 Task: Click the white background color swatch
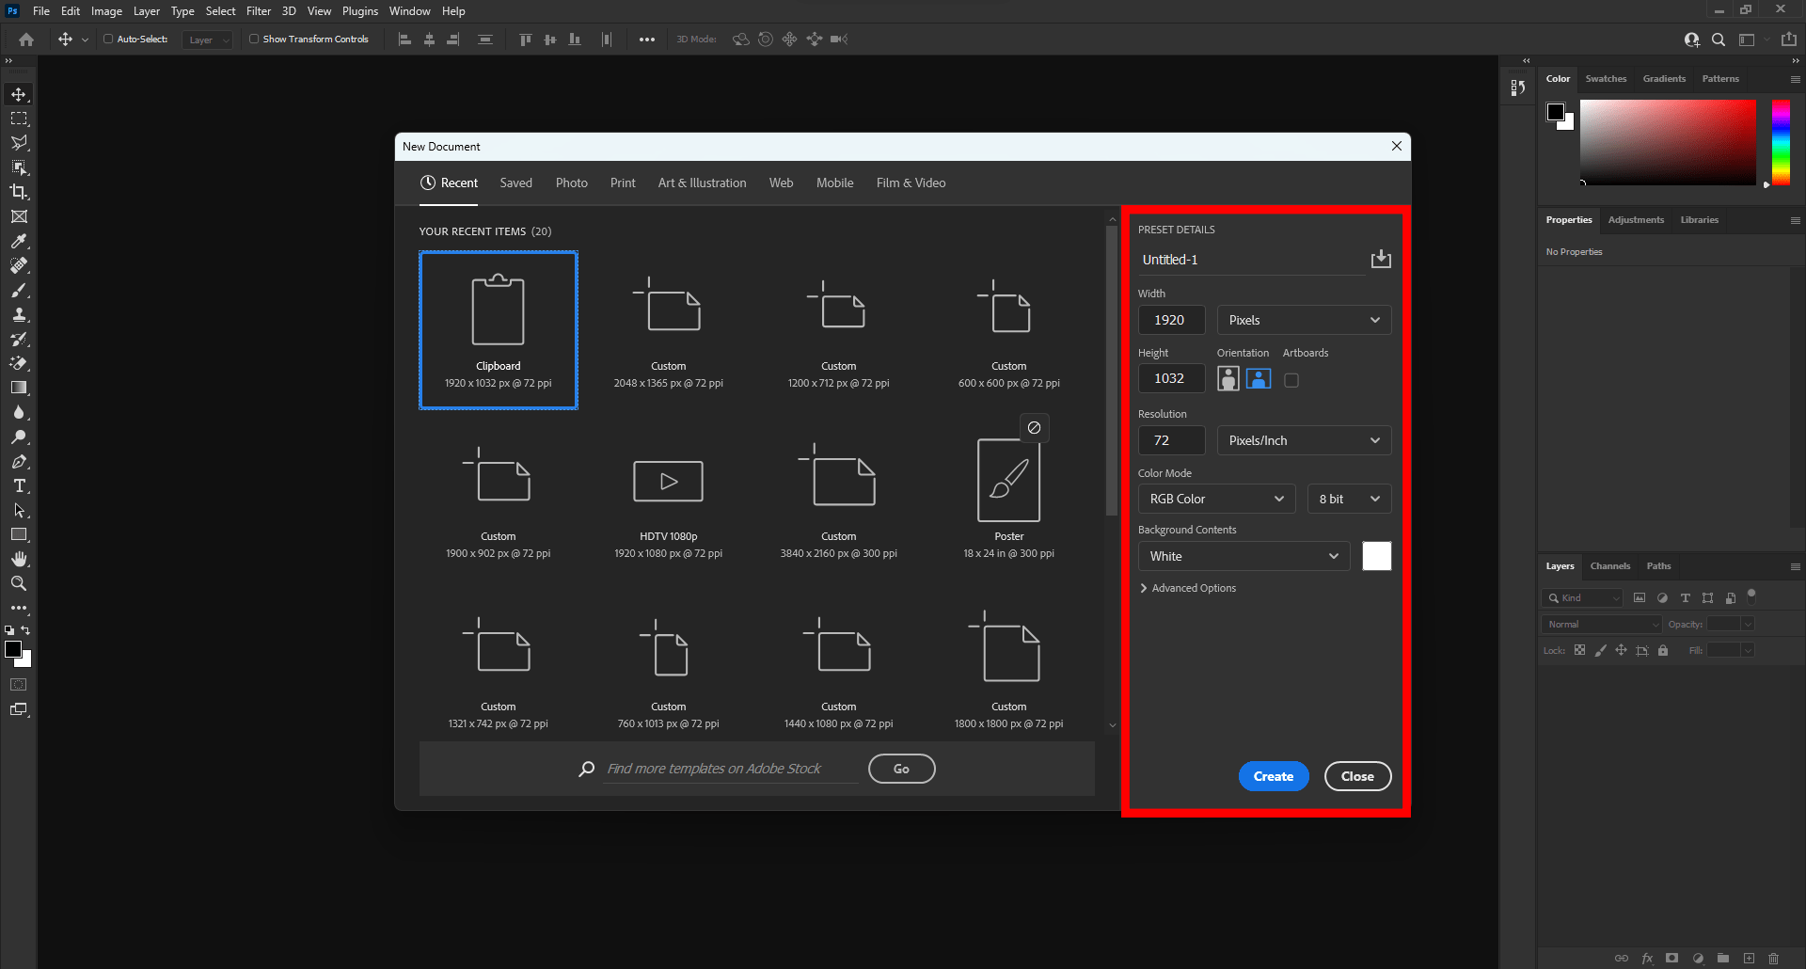[1376, 556]
